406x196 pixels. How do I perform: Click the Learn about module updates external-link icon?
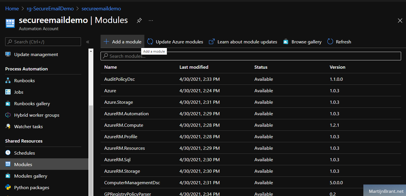(212, 42)
